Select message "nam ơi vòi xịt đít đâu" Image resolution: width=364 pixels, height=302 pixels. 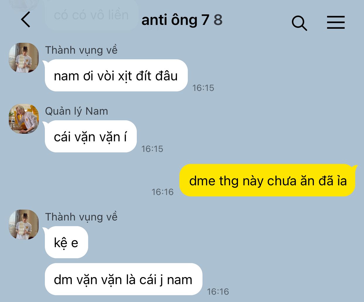[116, 76]
